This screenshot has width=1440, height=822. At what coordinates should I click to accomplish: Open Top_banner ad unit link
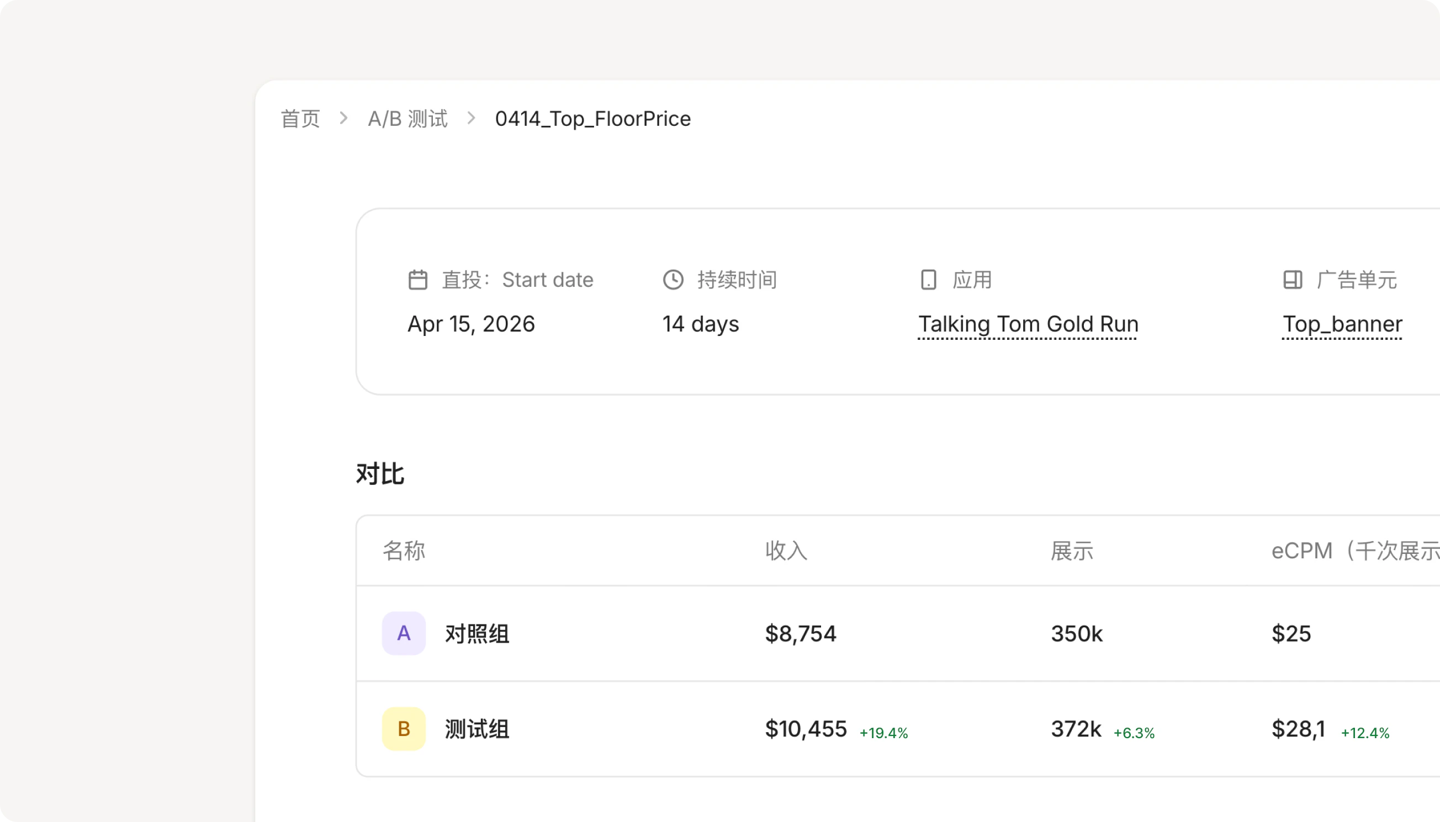[1342, 324]
